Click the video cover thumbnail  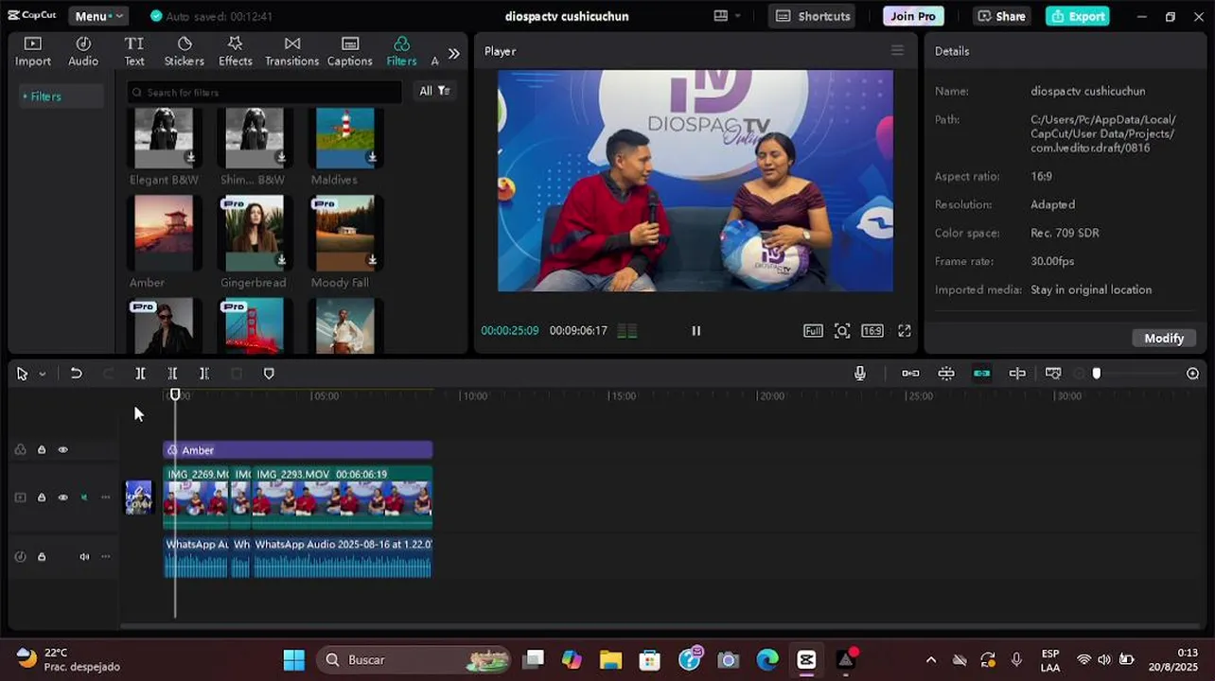138,498
